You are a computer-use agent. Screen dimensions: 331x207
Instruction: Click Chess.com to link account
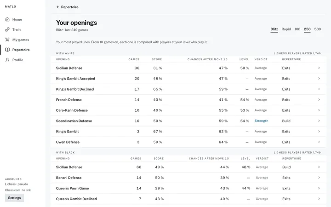18,190
